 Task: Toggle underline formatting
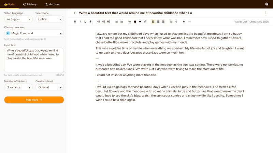point(85,22)
